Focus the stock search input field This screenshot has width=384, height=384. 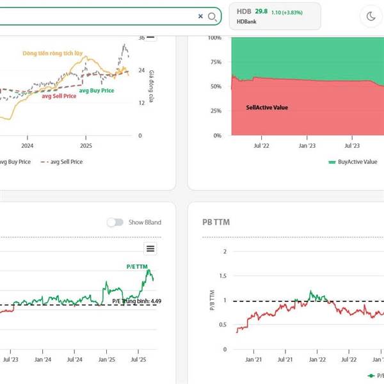(x=98, y=16)
